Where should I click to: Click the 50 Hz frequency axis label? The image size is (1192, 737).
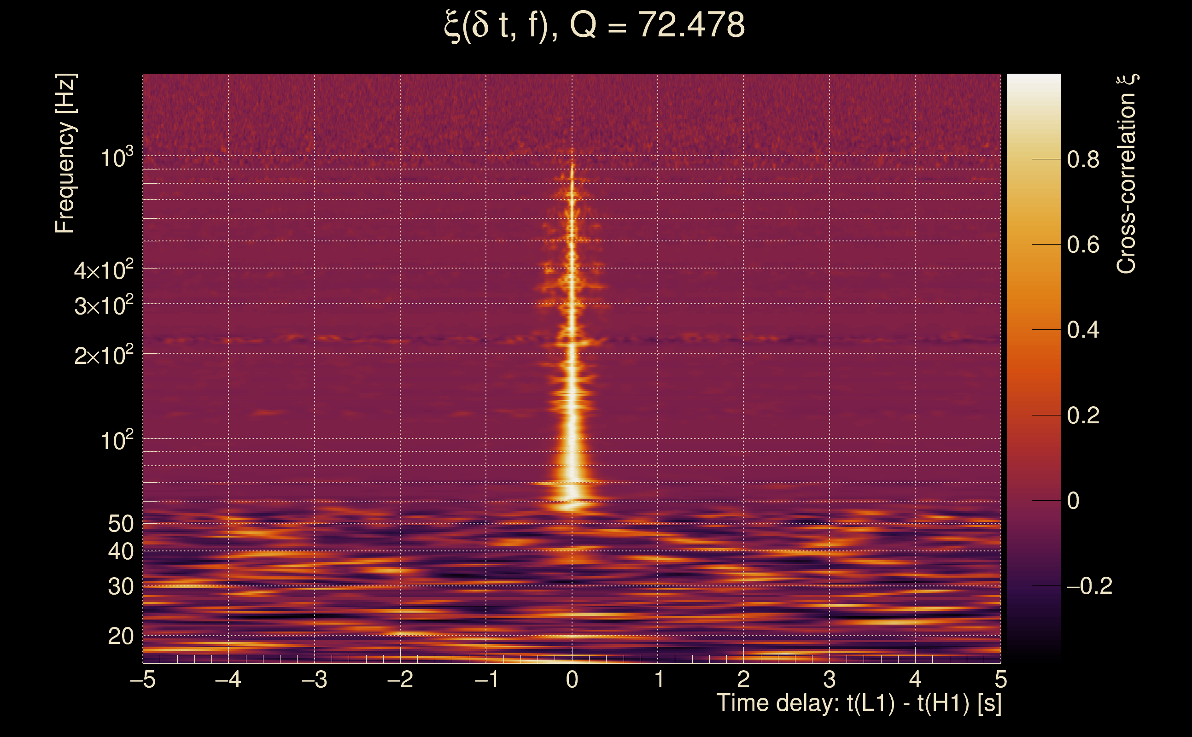point(120,524)
